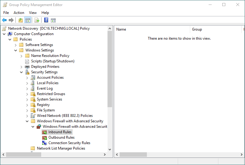The image size is (245, 165).
Task: Click the Local Policies icon
Action: (x=33, y=83)
